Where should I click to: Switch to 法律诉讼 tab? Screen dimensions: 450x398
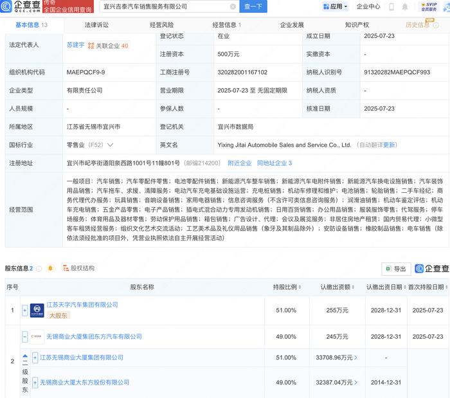point(96,25)
